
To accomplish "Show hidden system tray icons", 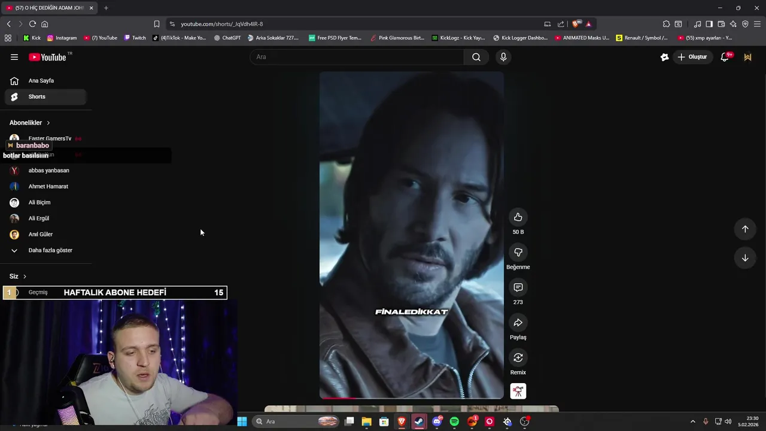I will click(x=693, y=421).
